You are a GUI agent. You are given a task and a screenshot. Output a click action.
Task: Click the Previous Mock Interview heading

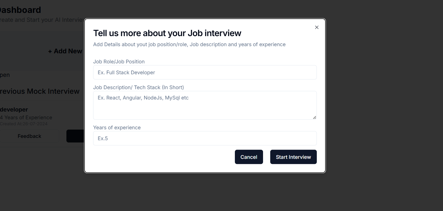coord(39,91)
